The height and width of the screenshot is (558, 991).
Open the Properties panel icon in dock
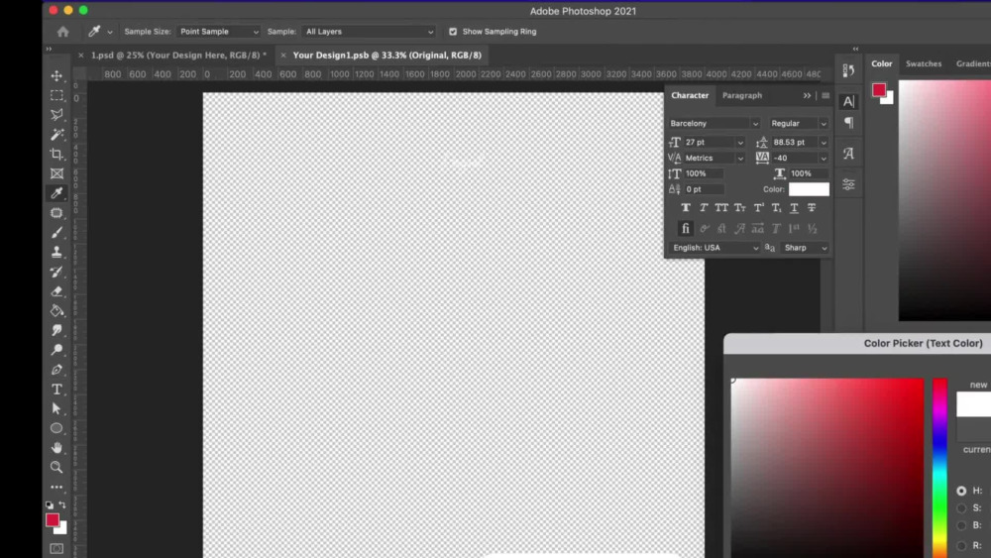click(x=848, y=184)
